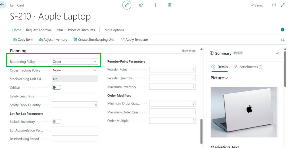Click the Order Multiple field
The width and height of the screenshot is (291, 148).
pyautogui.click(x=172, y=121)
